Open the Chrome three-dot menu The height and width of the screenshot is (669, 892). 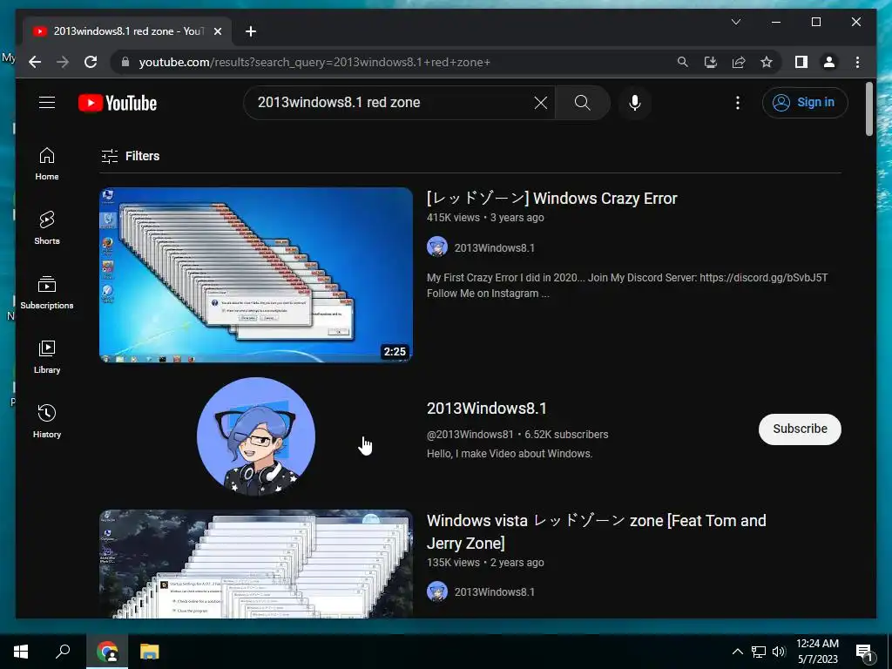click(x=857, y=62)
